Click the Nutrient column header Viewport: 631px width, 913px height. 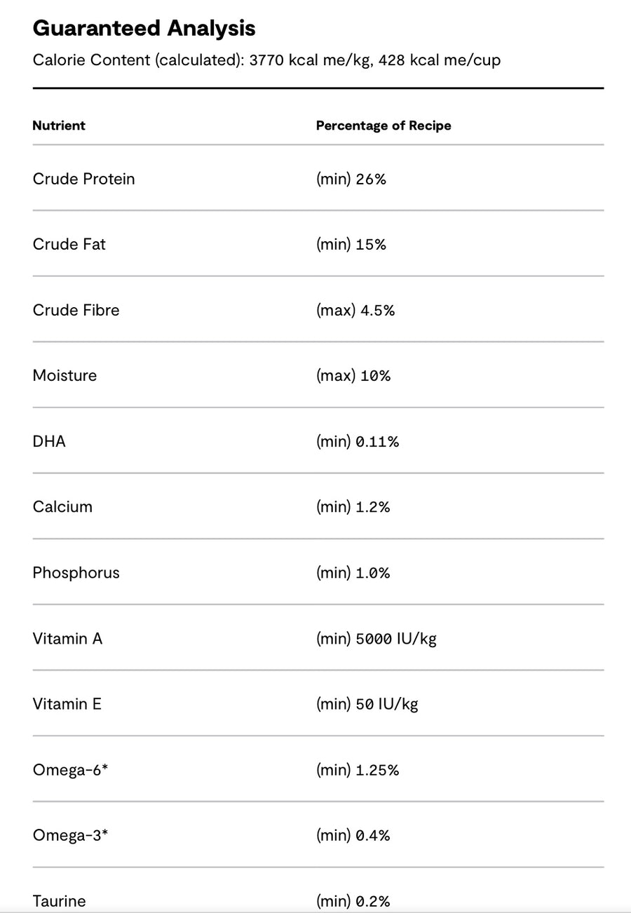pyautogui.click(x=59, y=126)
